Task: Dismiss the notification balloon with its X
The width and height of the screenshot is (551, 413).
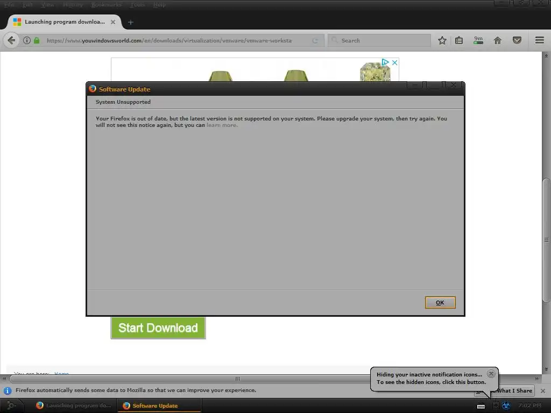Action: (x=491, y=374)
